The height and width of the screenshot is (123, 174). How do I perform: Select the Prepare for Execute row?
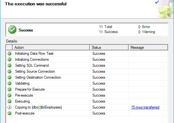click(87, 89)
